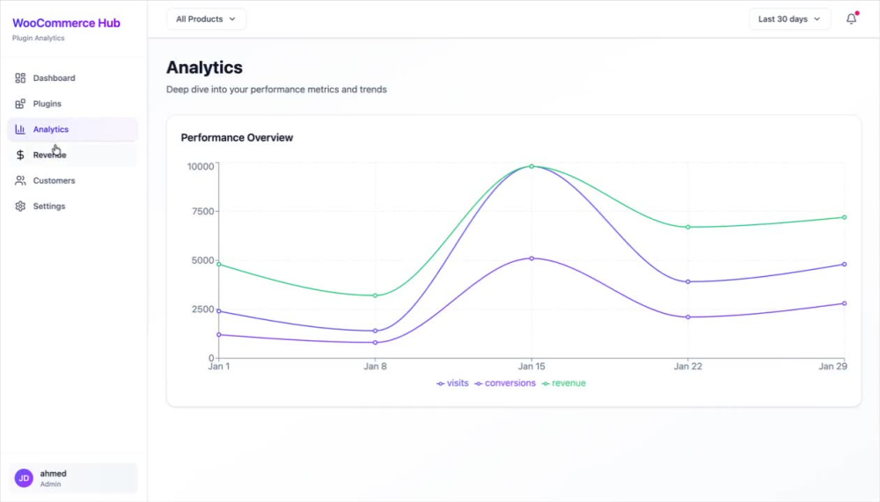Click the Jan 15 axis label
This screenshot has height=502, width=880.
[532, 367]
